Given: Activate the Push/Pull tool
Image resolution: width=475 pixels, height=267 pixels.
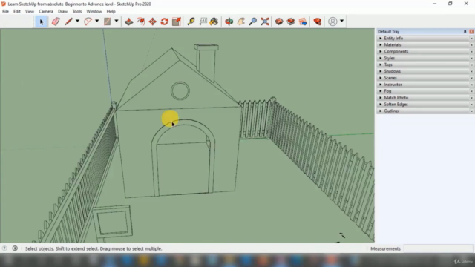Looking at the screenshot, I should (x=128, y=22).
